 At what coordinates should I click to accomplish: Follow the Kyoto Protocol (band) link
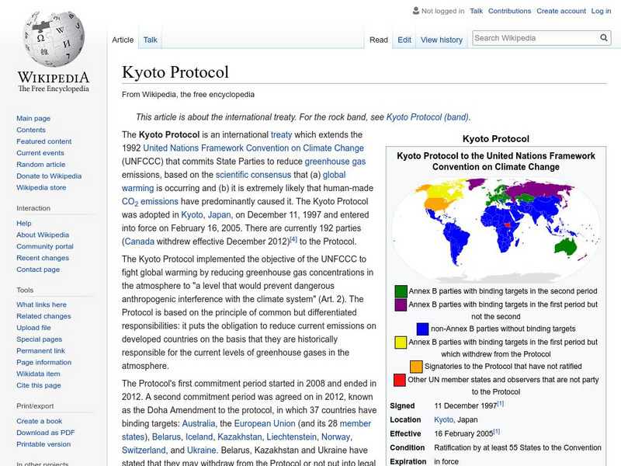(427, 117)
